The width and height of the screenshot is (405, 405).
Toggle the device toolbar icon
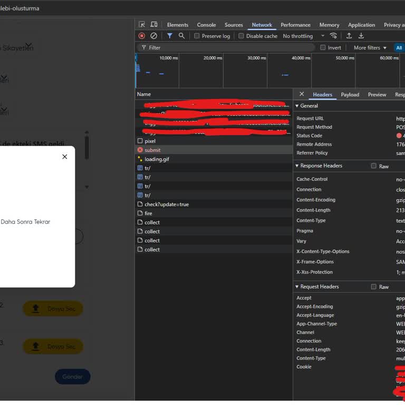[154, 25]
